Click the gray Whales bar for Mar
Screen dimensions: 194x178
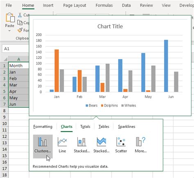tap(108, 78)
